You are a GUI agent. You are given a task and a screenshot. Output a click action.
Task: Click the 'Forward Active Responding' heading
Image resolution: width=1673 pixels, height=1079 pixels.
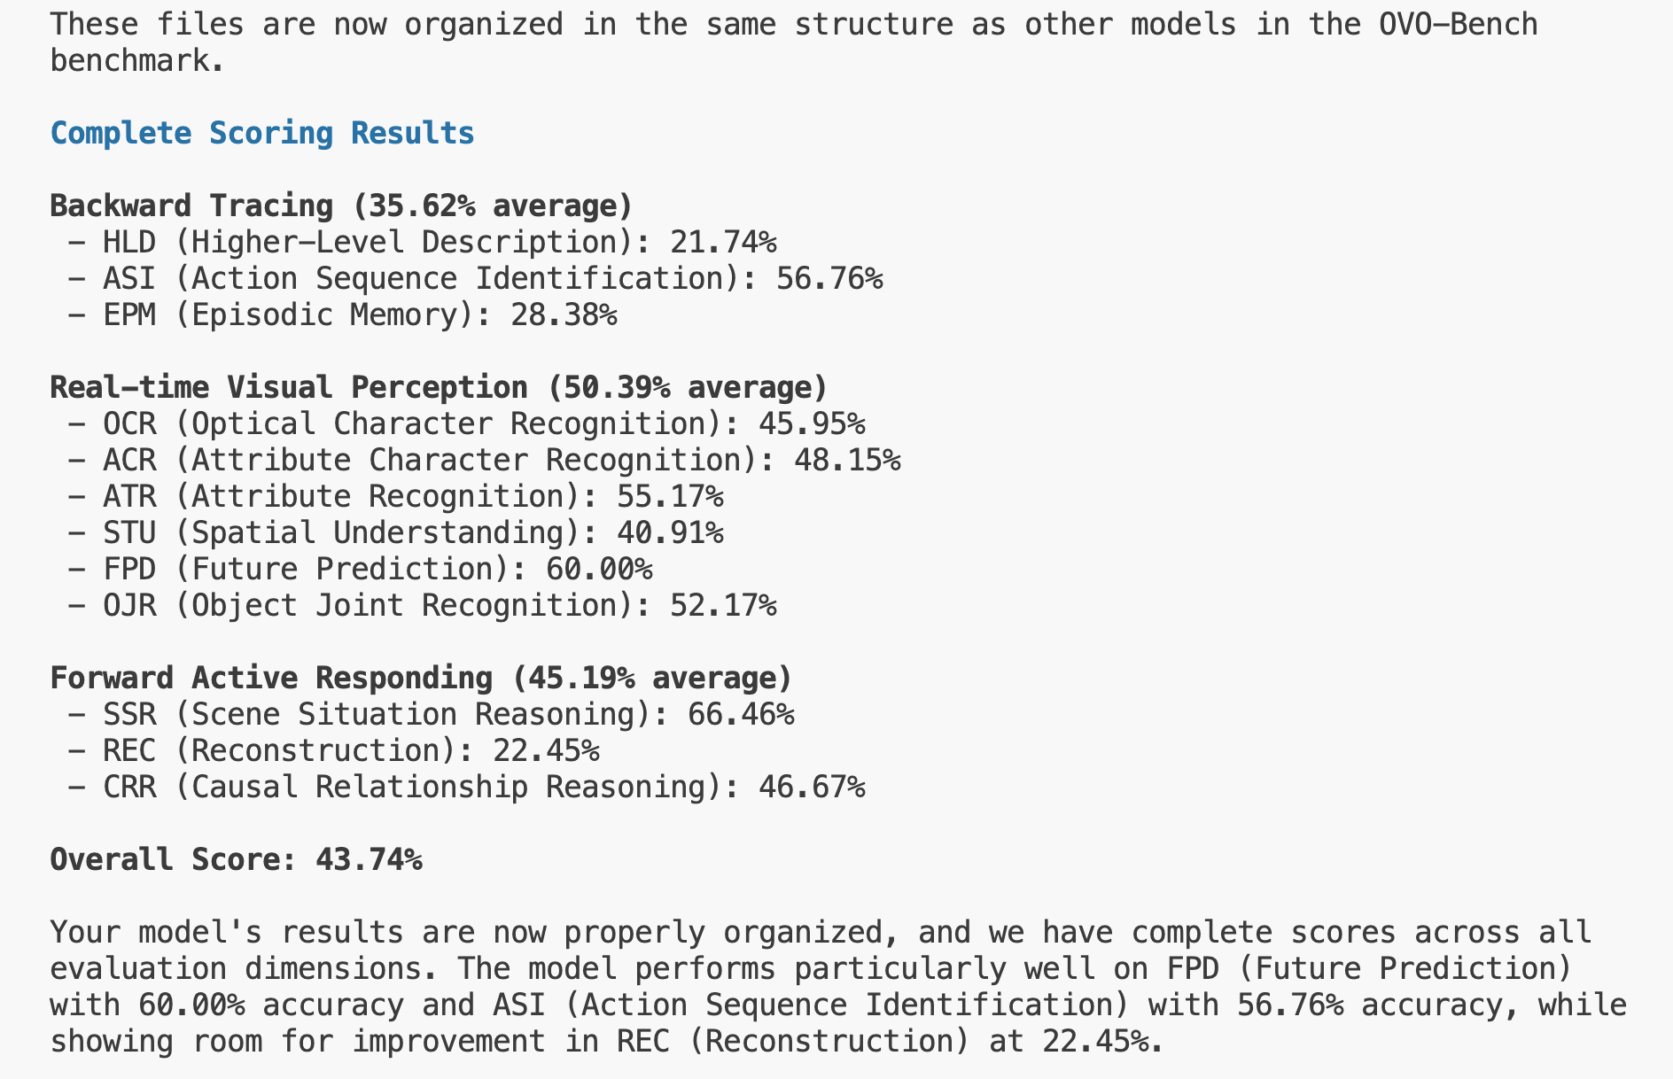[420, 678]
